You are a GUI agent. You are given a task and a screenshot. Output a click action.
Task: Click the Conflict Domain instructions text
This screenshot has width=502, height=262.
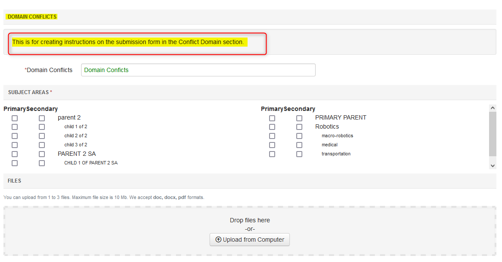click(128, 42)
